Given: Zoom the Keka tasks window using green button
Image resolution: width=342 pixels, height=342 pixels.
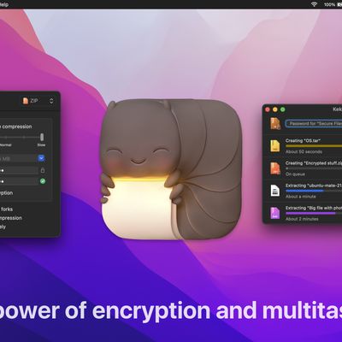Looking at the screenshot, I should pyautogui.click(x=282, y=109).
